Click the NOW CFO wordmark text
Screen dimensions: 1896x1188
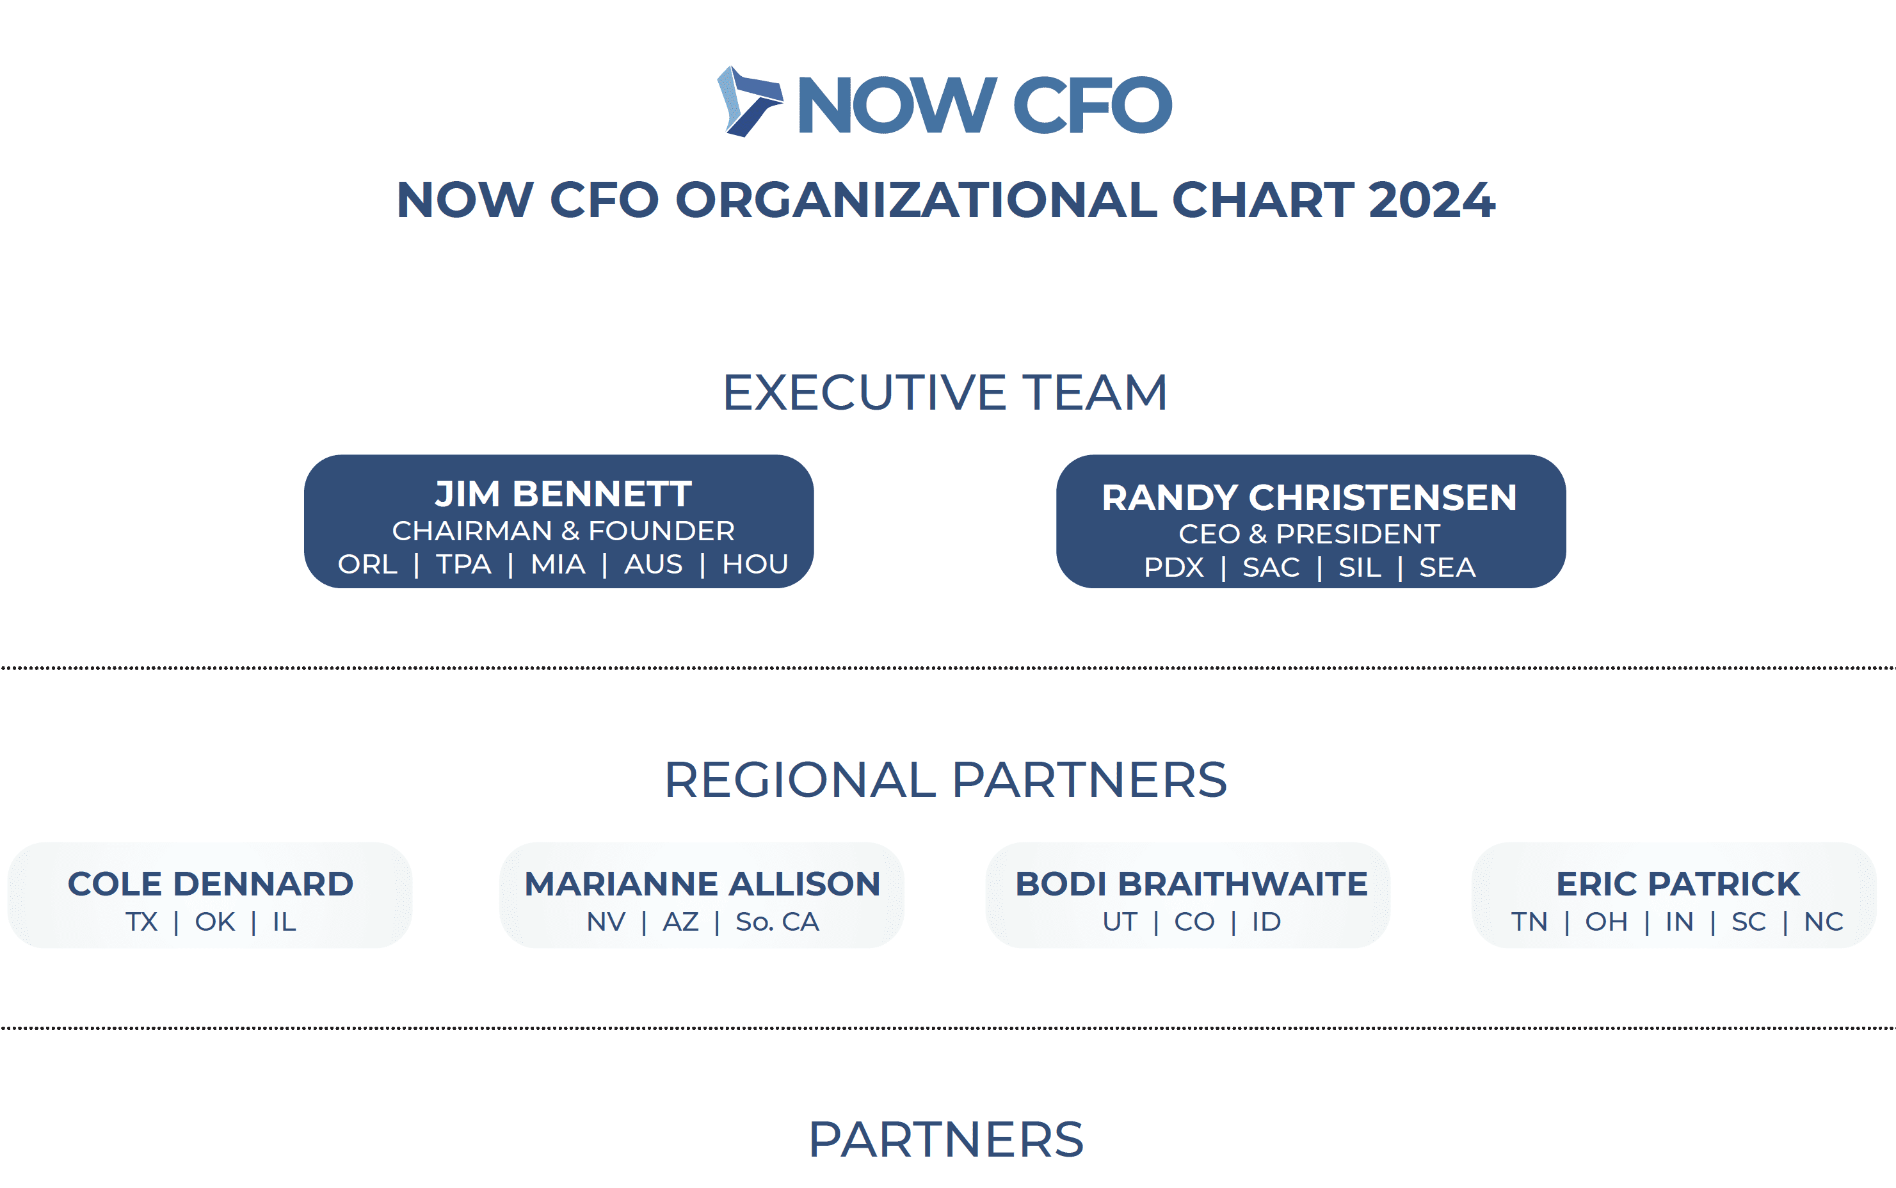[x=985, y=104]
